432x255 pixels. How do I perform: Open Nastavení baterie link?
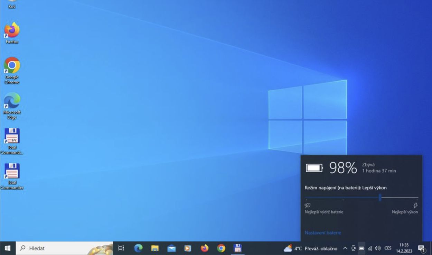coord(323,233)
